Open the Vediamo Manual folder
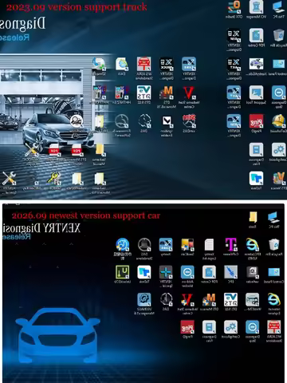The width and height of the screenshot is (287, 383). pyautogui.click(x=100, y=150)
